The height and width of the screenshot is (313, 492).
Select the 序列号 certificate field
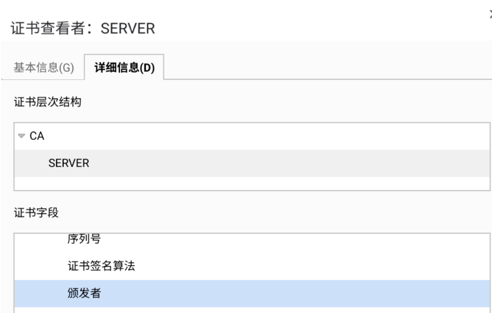point(83,240)
